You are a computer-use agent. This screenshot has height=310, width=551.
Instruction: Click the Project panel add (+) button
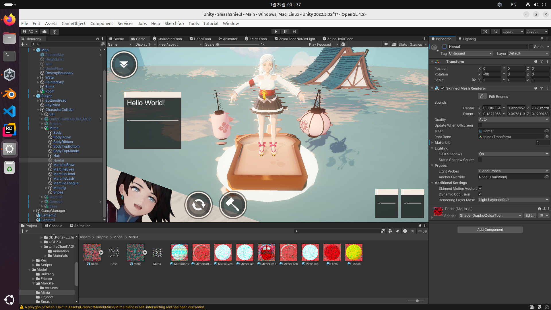click(x=23, y=231)
